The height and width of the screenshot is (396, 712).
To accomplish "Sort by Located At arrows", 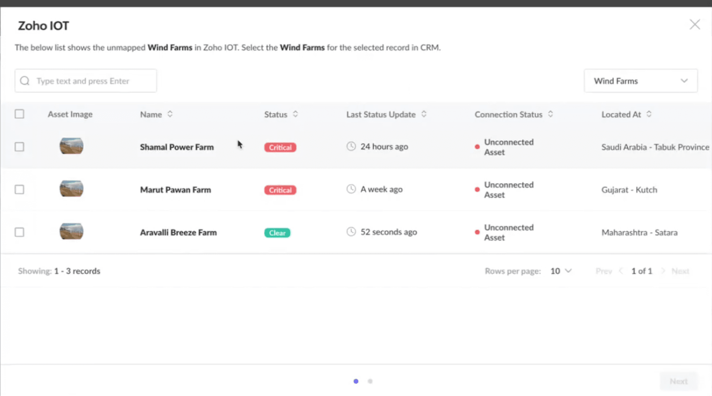I will 649,114.
